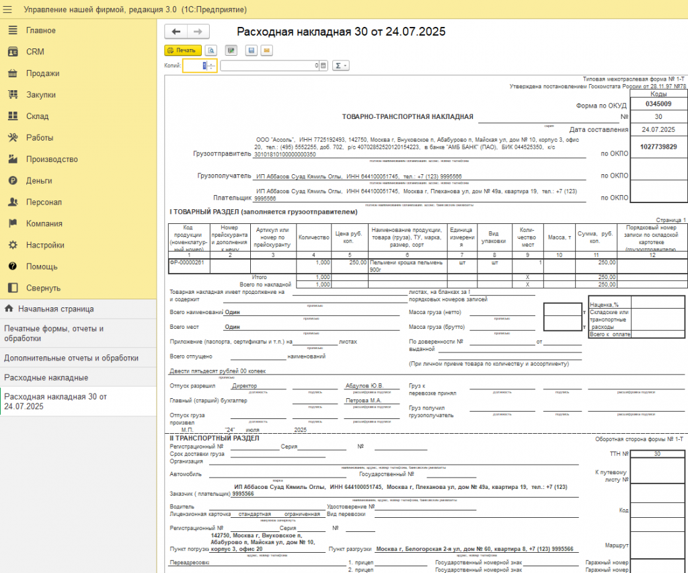Go forward with the right arrow button

pyautogui.click(x=198, y=32)
